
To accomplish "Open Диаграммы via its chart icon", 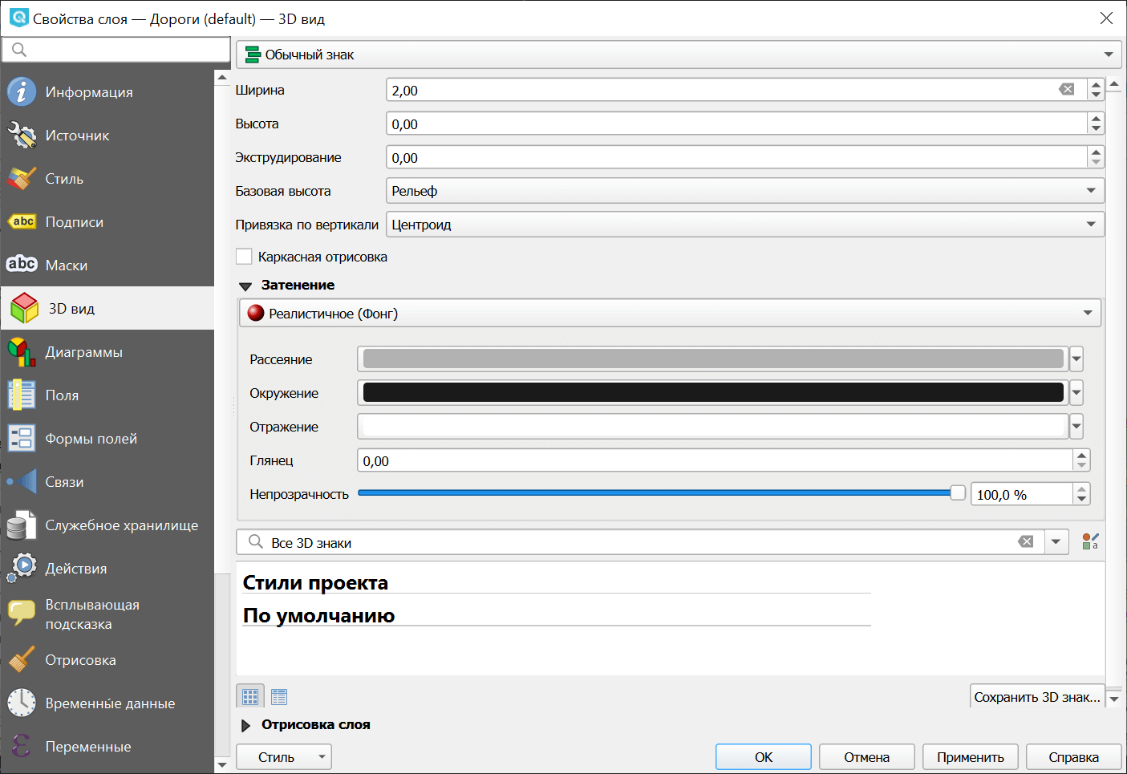I will pos(22,352).
